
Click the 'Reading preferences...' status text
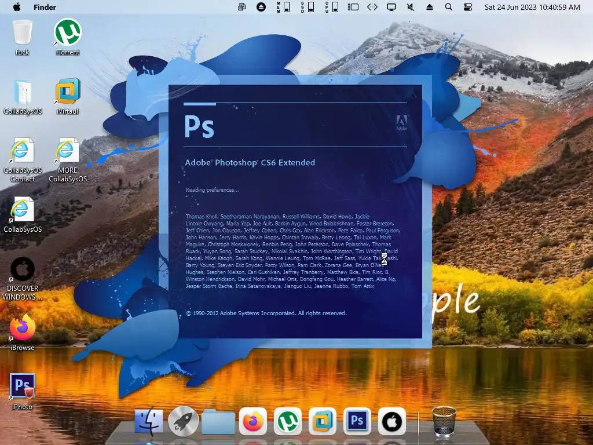pyautogui.click(x=212, y=190)
